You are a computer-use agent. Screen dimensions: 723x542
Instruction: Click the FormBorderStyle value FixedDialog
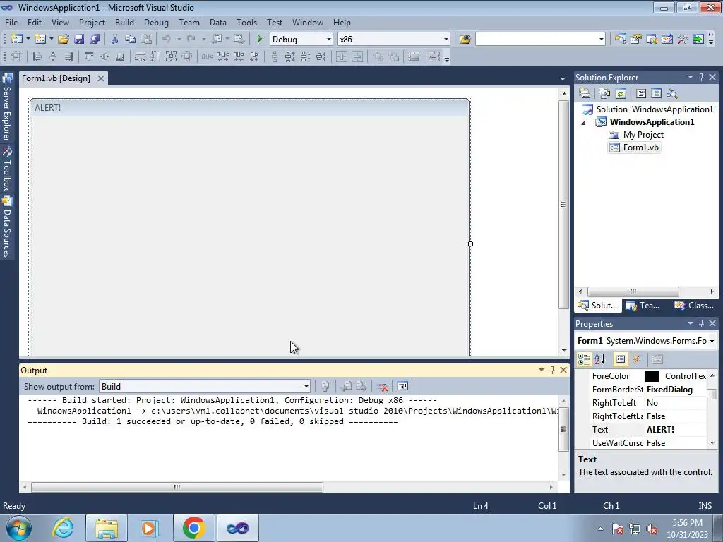click(669, 390)
